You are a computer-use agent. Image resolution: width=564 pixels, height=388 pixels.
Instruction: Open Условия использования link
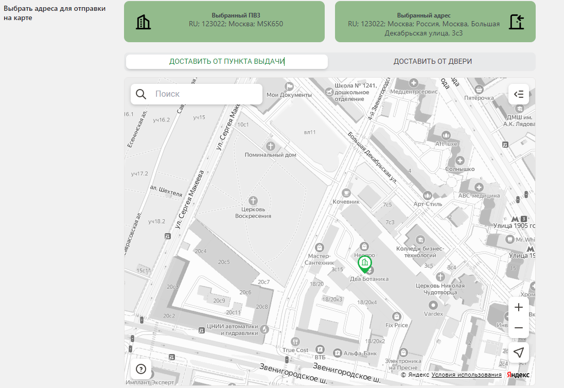[467, 375]
